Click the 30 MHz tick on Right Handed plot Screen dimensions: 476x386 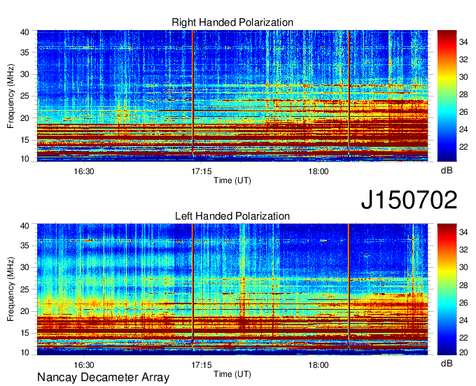pyautogui.click(x=24, y=74)
